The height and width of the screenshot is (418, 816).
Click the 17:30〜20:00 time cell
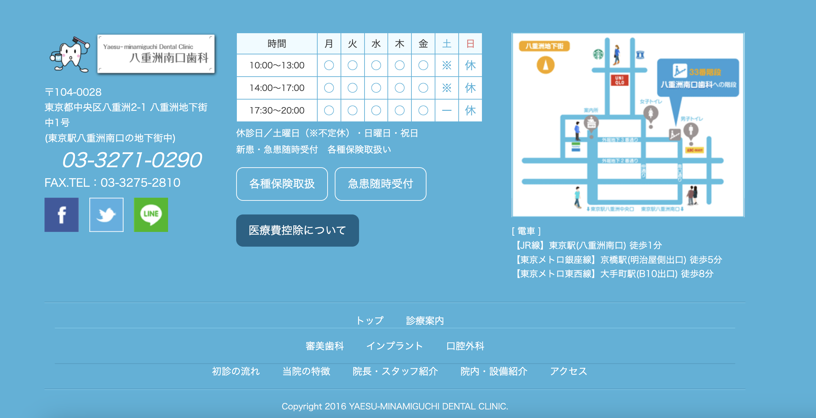(x=277, y=110)
